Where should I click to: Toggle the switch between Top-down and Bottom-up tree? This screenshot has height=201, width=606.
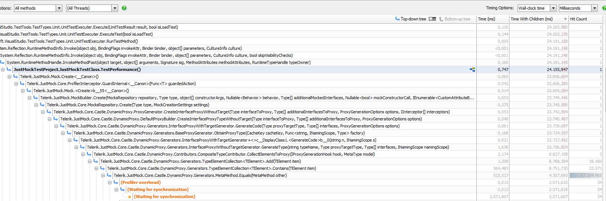point(432,19)
